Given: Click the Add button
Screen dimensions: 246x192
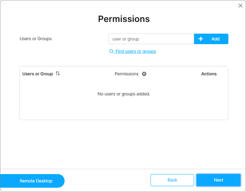Looking at the screenshot, I should [x=211, y=39].
